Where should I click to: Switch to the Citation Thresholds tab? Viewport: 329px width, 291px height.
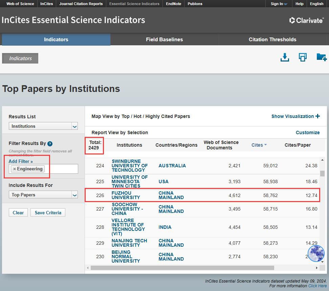tap(272, 40)
